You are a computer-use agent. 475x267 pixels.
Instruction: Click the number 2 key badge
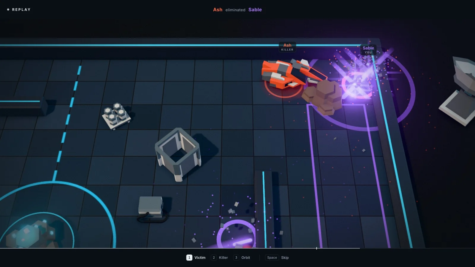pos(214,258)
